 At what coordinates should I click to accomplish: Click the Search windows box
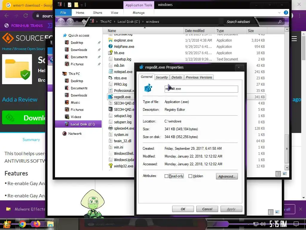[251, 22]
